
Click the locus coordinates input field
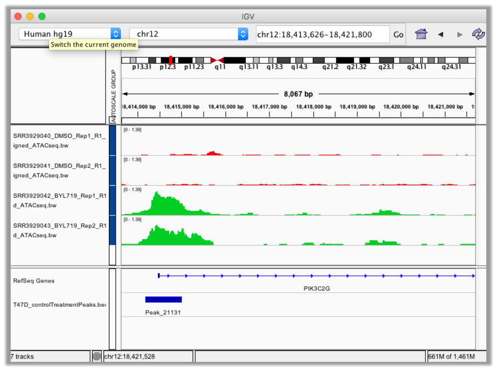(x=321, y=35)
